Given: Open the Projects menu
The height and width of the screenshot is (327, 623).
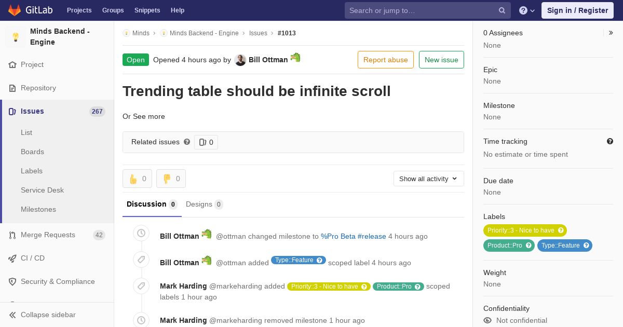Looking at the screenshot, I should (79, 10).
